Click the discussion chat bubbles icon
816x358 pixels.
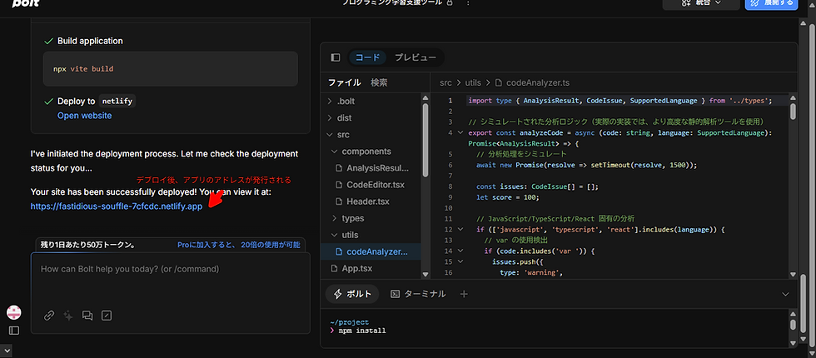click(x=87, y=316)
